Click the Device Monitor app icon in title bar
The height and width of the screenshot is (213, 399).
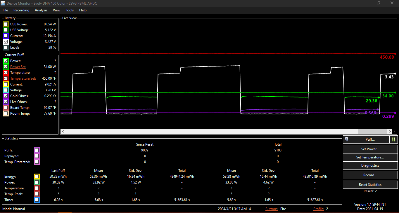[3, 3]
